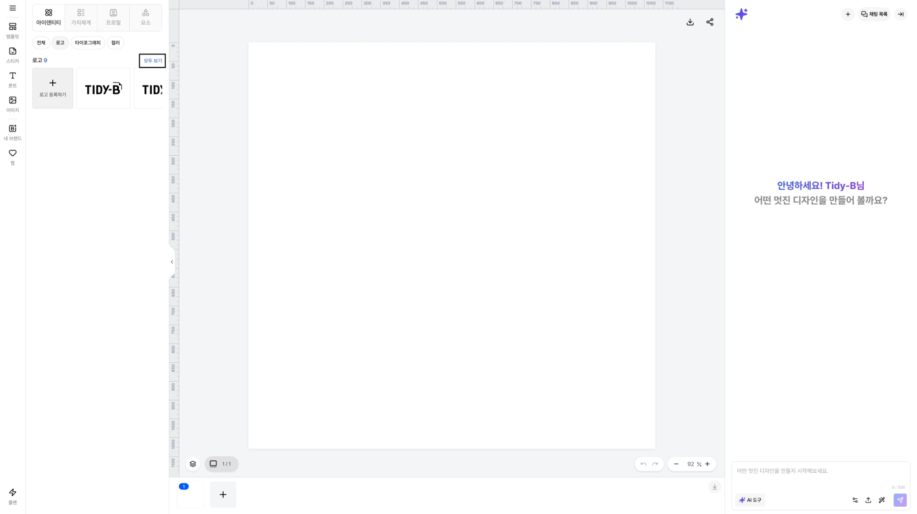Click the AI sparkle logo icon

[x=741, y=14]
